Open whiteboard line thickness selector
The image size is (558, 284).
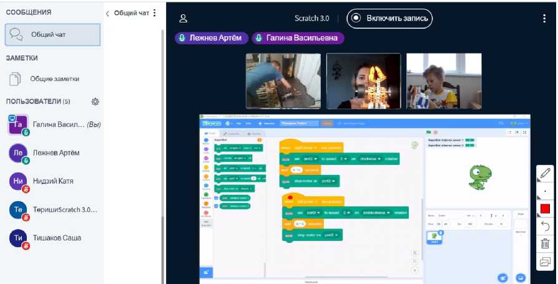[x=545, y=191]
